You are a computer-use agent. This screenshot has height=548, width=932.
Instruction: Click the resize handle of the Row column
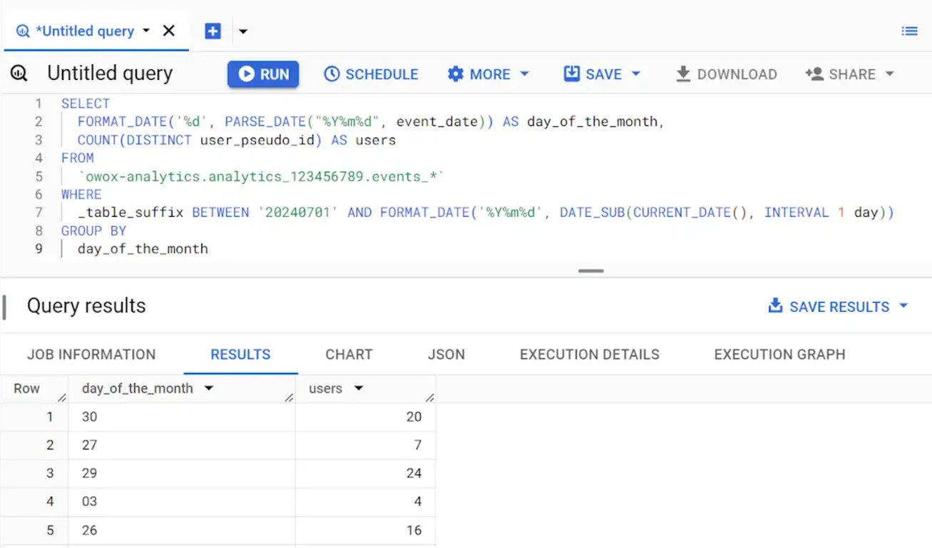click(62, 398)
